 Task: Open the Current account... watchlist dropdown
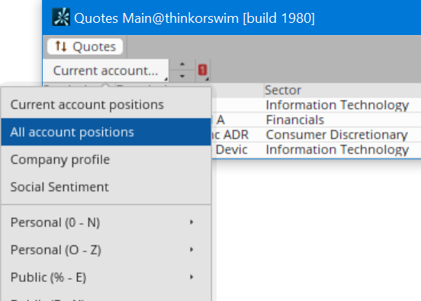coord(106,71)
